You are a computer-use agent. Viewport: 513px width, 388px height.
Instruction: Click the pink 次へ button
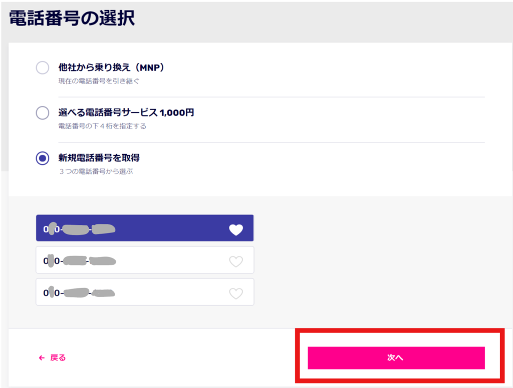396,358
